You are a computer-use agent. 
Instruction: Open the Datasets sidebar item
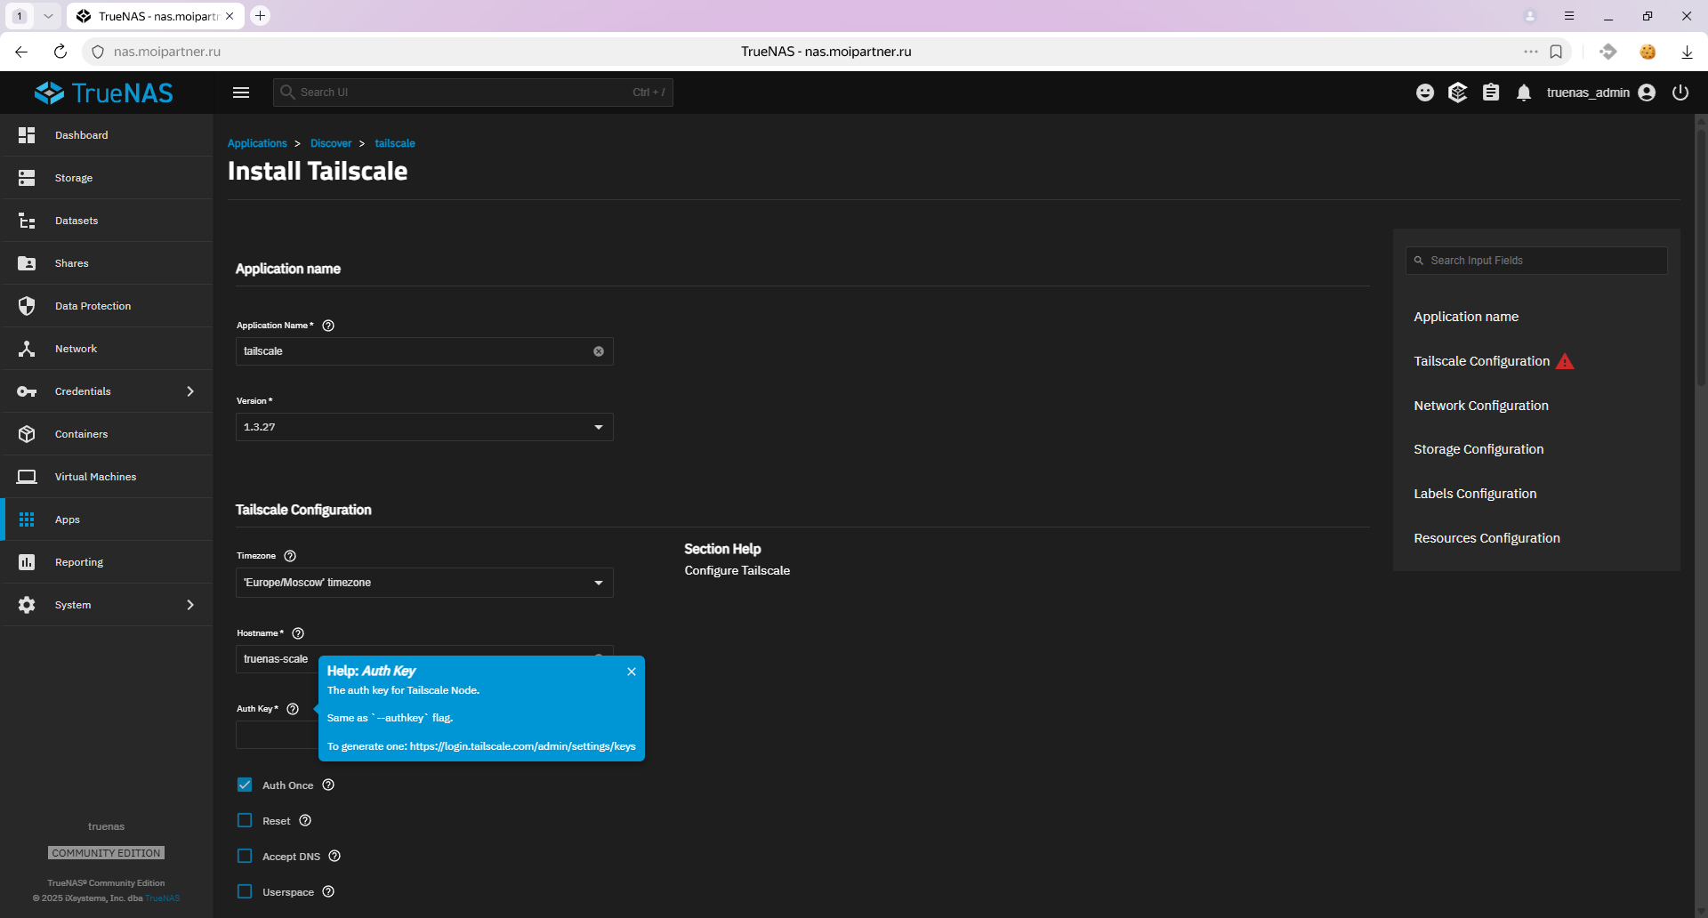click(77, 221)
